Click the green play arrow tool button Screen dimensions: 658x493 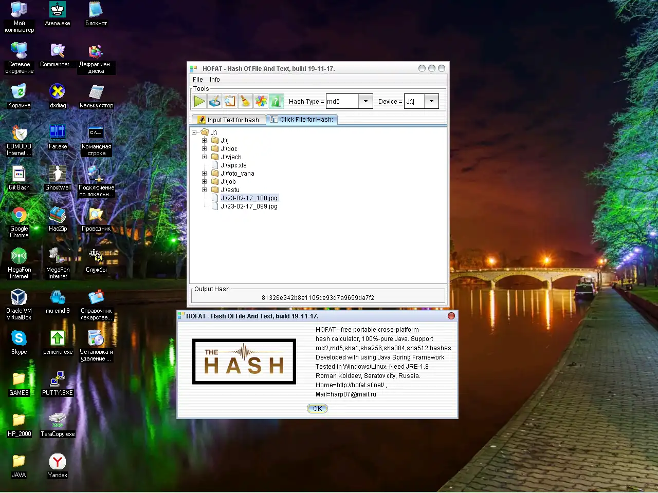pyautogui.click(x=199, y=101)
